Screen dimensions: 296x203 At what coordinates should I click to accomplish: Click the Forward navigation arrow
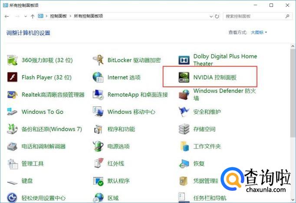17,16
